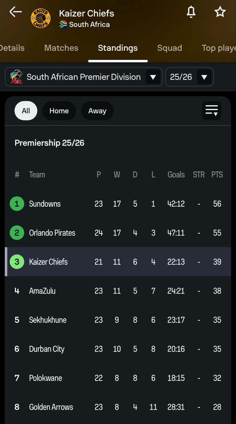The width and height of the screenshot is (236, 424).
Task: Open the AmaZulu team row
Action: [x=118, y=291]
